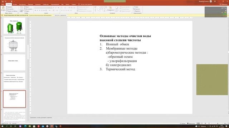Expand the shapes gallery
The width and height of the screenshot is (229, 128).
tap(106, 11)
